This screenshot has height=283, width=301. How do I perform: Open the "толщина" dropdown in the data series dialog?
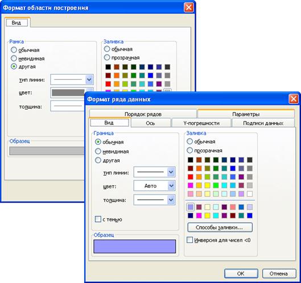pyautogui.click(x=154, y=200)
